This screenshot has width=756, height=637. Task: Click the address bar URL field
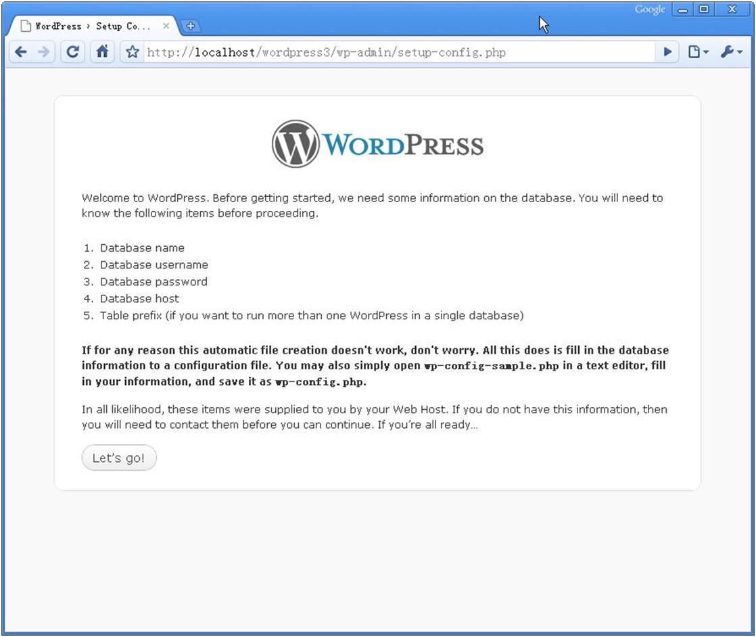[398, 52]
